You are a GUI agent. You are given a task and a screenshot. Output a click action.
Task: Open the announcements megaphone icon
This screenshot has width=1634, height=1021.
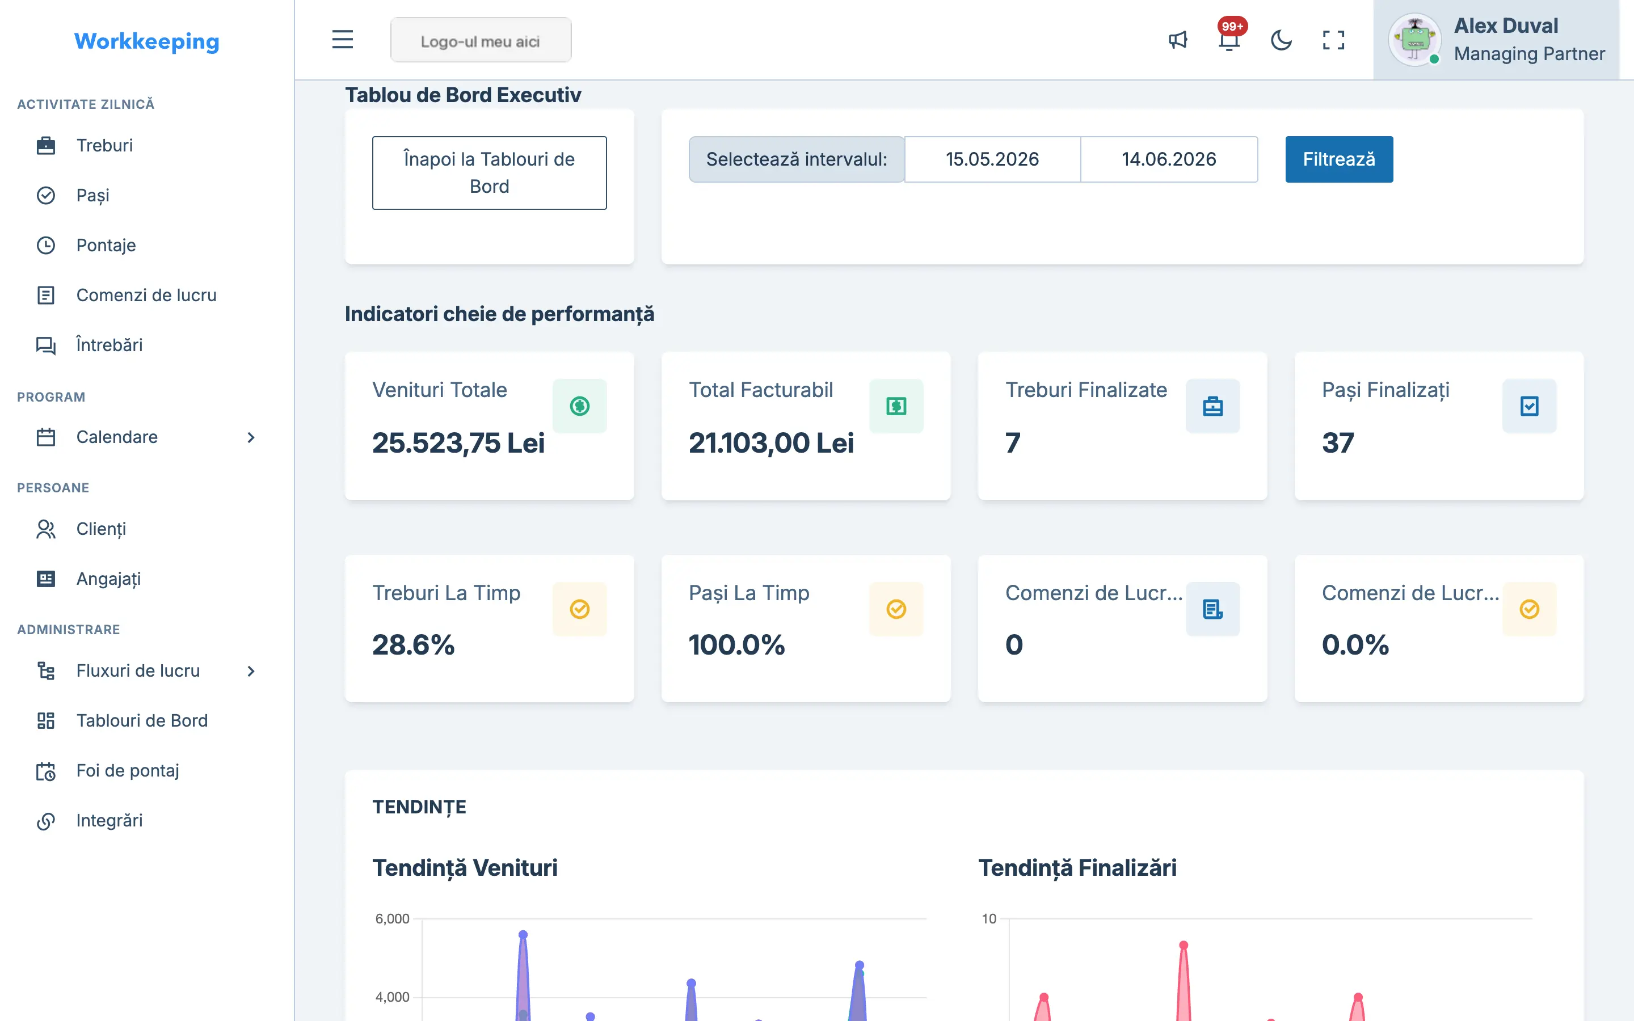(x=1178, y=40)
